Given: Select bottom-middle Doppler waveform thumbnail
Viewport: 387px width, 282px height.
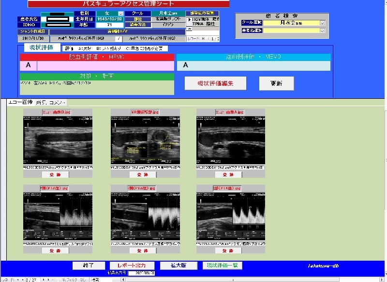Looking at the screenshot, I should click(x=145, y=216).
